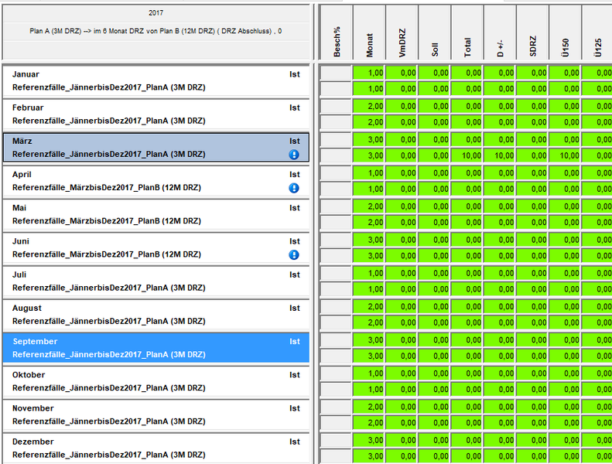Select the Januar plan row
This screenshot has height=464, width=612.
click(156, 81)
